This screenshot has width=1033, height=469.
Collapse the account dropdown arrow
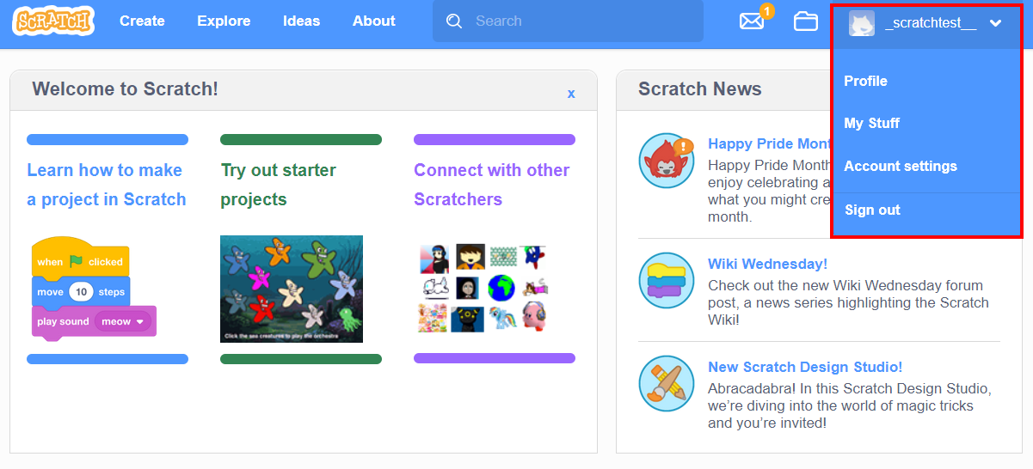coord(996,24)
